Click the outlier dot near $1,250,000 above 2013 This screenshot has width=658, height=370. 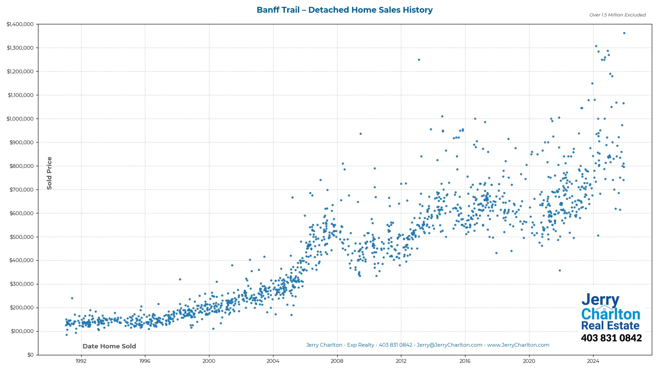[419, 59]
